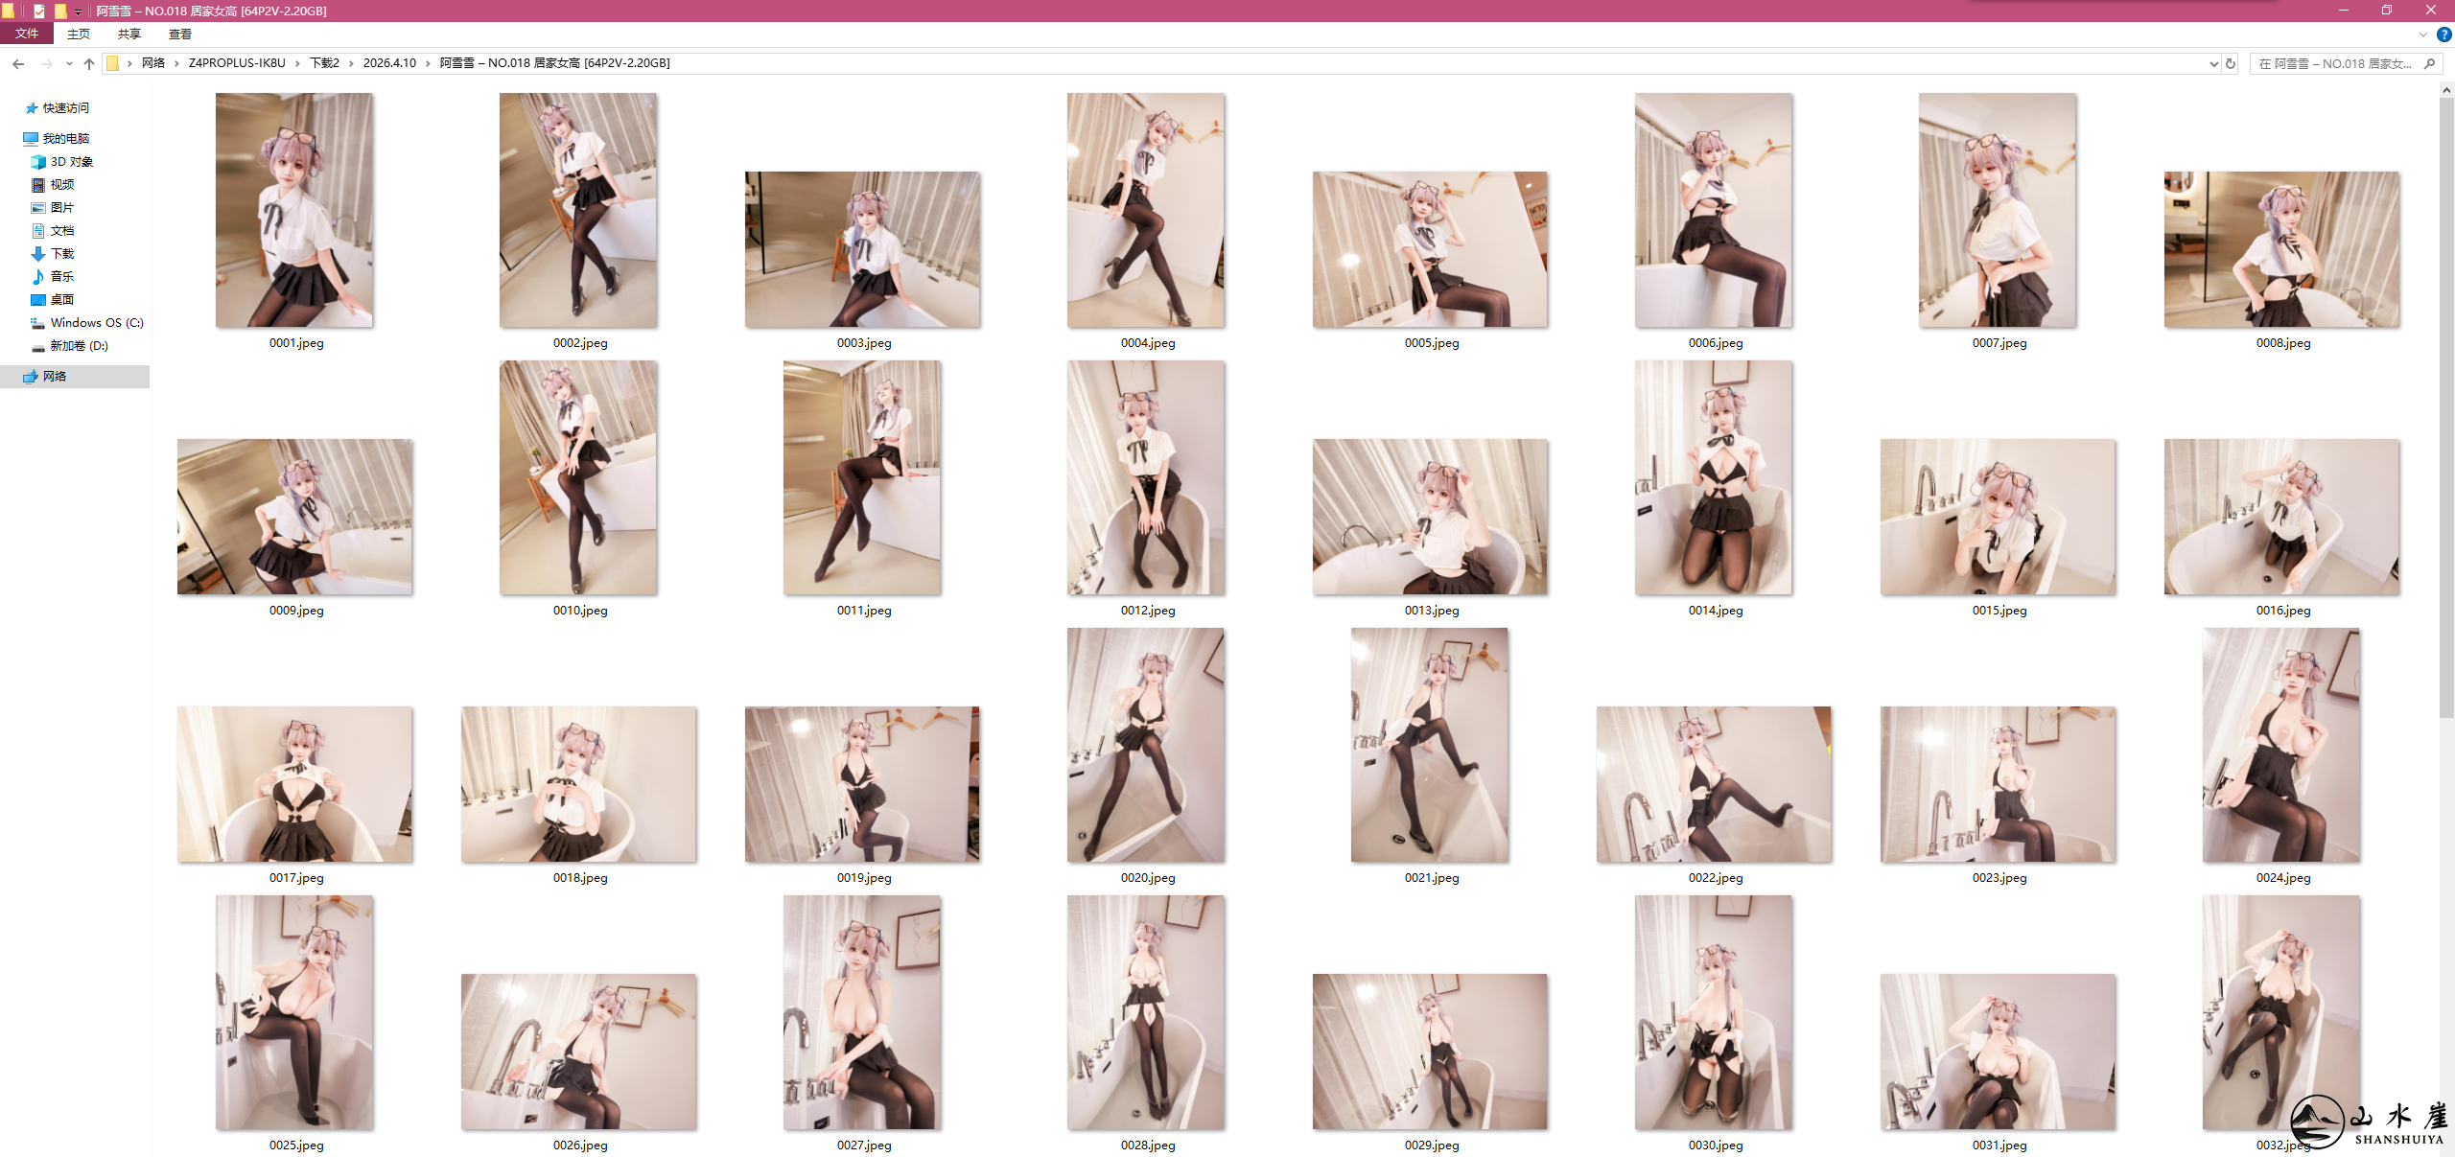2455x1157 pixels.
Task: Open the 图片 (Pictures) folder in sidebar
Action: (63, 207)
